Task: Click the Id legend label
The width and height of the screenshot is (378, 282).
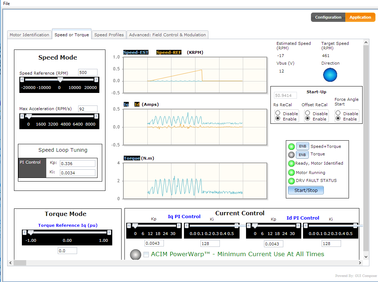Action: [x=137, y=104]
